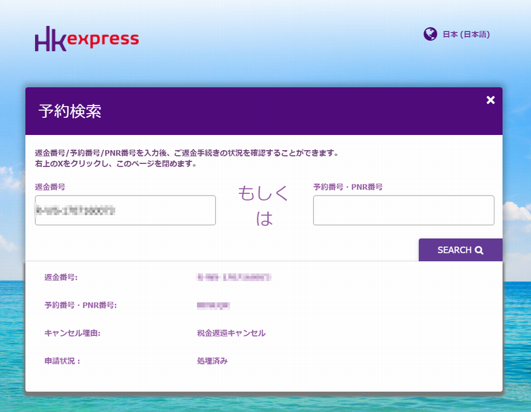Click the 処理済み status value
Screen dimensions: 531x412
tap(212, 361)
